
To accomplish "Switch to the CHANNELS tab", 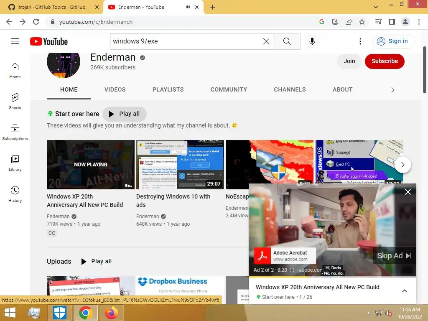I will click(x=290, y=89).
